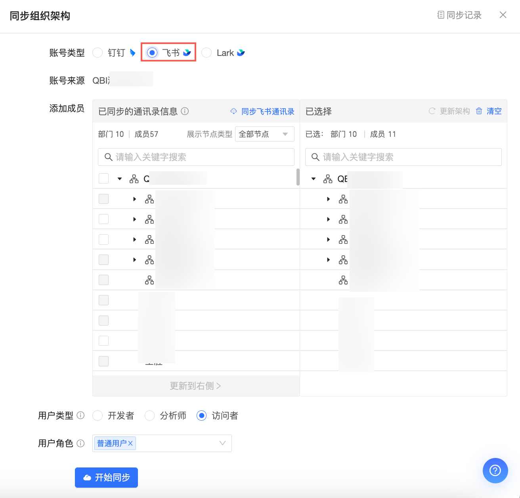Click the refresh icon beside 更新架构

pyautogui.click(x=432, y=111)
